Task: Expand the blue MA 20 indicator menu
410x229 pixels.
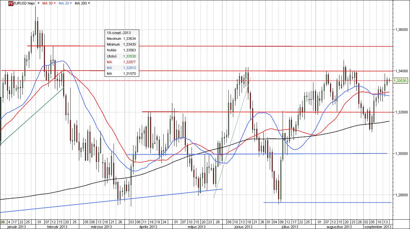Action: tap(71, 3)
